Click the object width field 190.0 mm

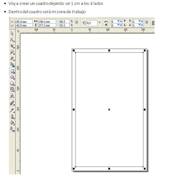(x=47, y=22)
